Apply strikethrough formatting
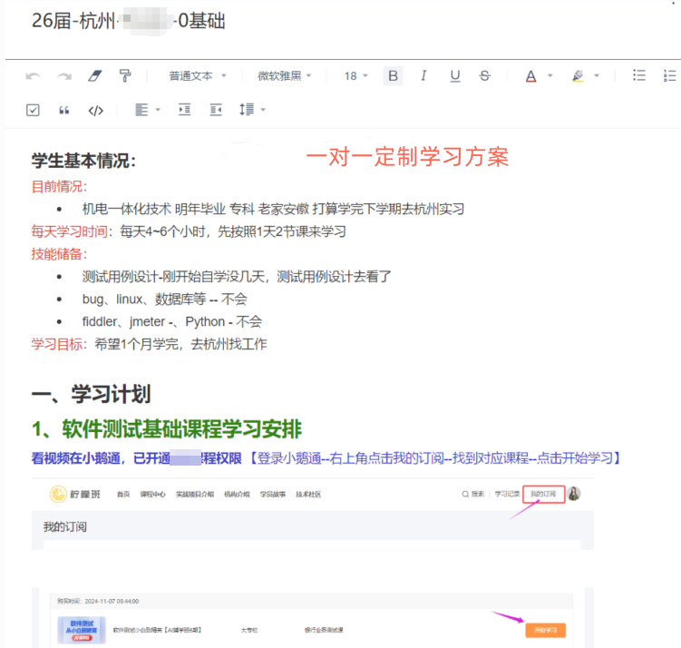 [485, 76]
